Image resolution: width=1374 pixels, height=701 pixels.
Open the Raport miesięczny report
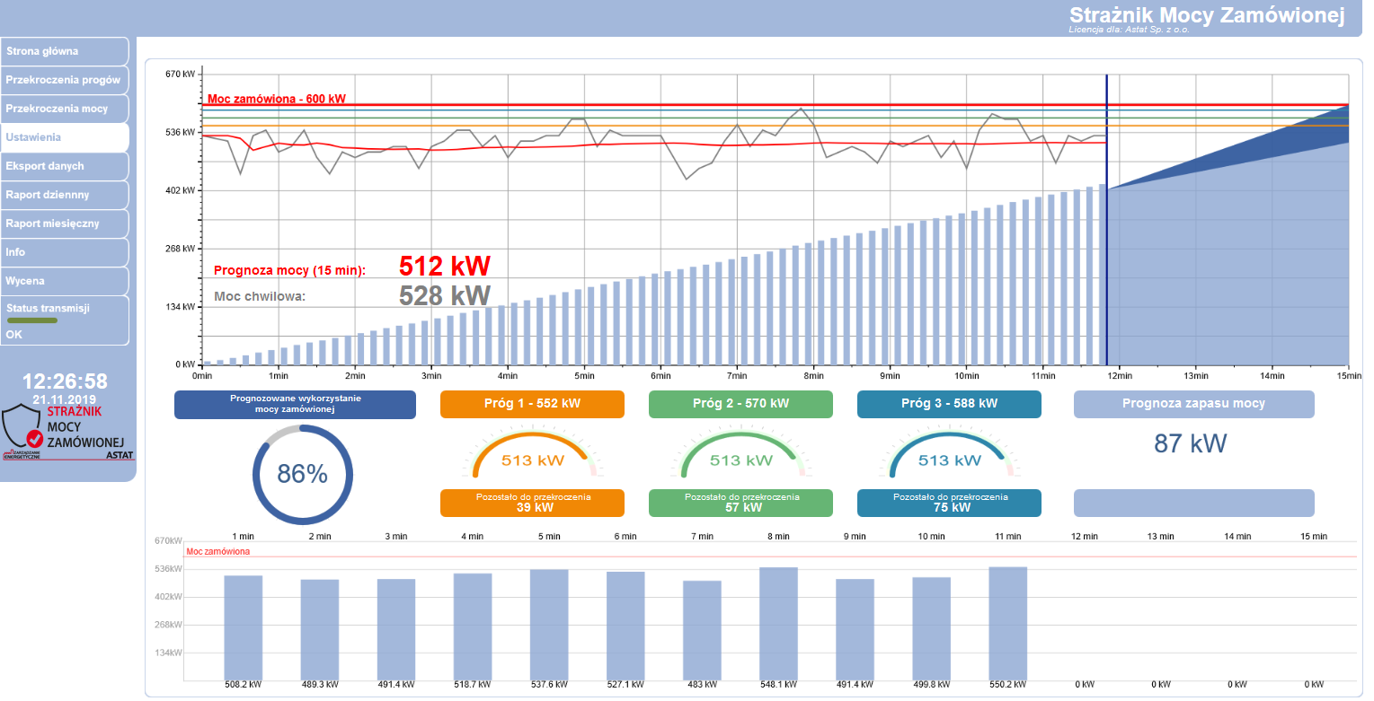64,223
